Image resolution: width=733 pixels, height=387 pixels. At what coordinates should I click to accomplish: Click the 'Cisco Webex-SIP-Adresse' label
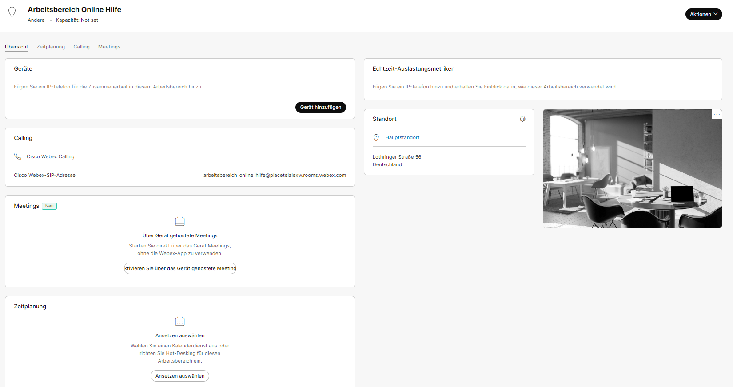(44, 175)
